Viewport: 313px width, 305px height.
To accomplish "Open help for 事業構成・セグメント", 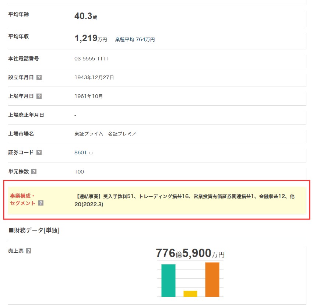I will [41, 203].
